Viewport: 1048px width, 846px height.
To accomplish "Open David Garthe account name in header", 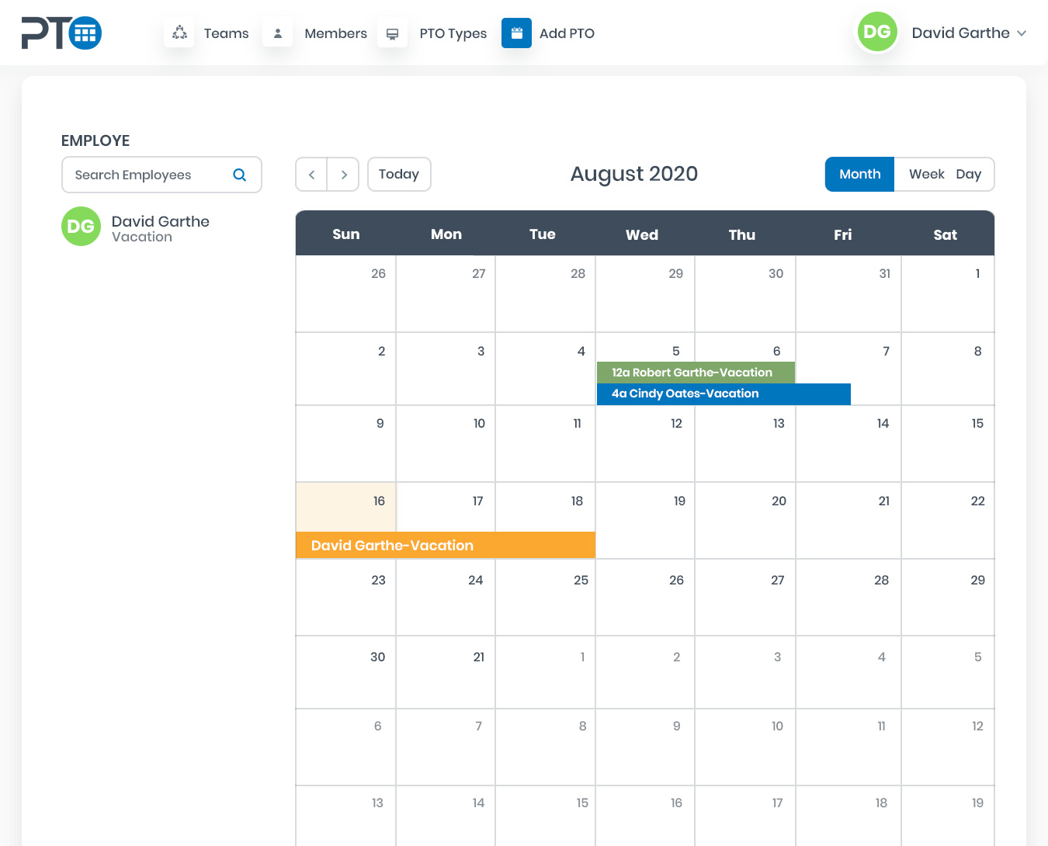I will click(x=960, y=33).
